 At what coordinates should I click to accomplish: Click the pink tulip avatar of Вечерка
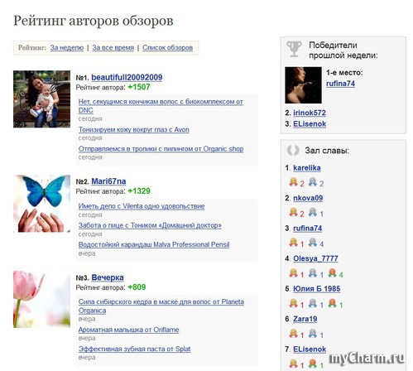41,299
